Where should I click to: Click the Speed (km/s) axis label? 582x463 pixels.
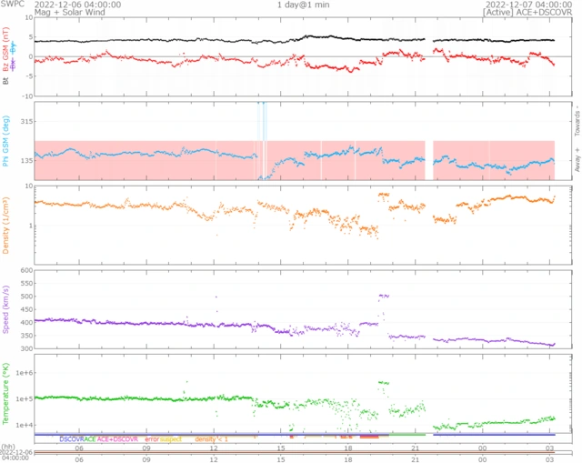click(5, 309)
